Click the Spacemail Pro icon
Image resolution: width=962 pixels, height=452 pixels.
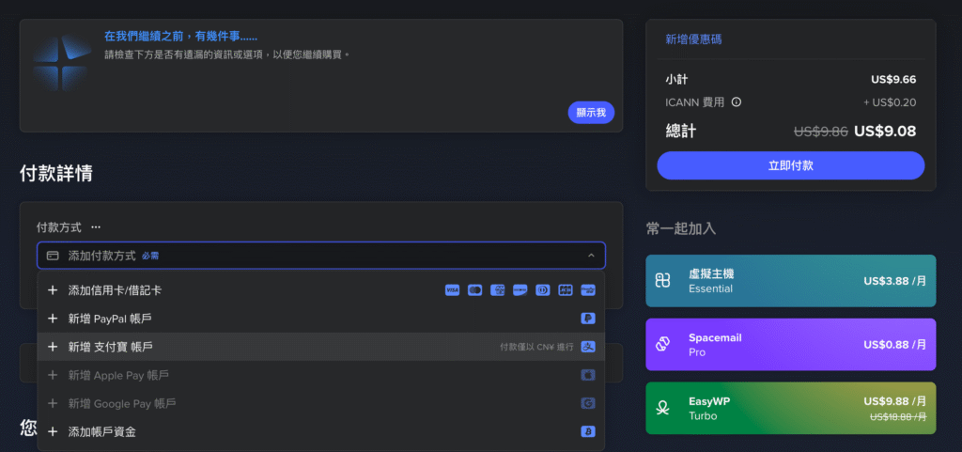tap(663, 345)
